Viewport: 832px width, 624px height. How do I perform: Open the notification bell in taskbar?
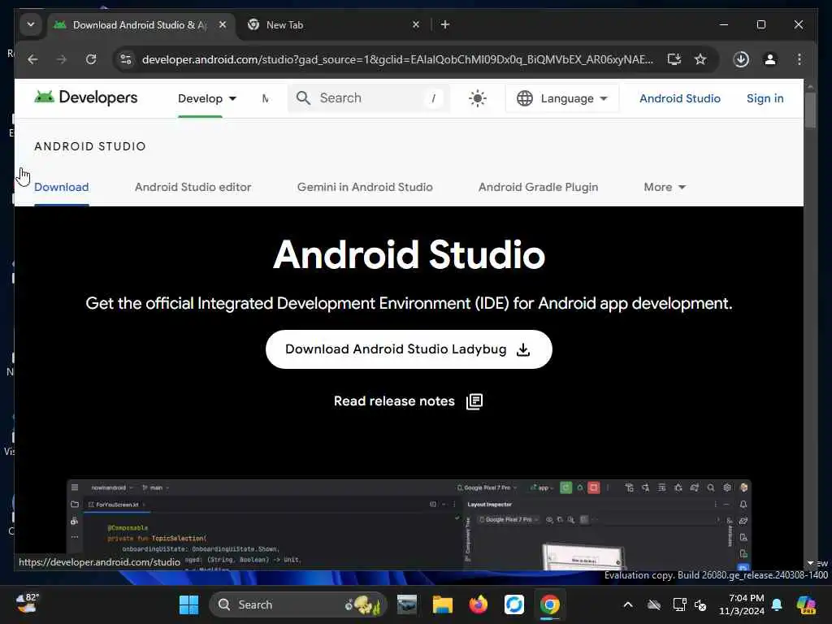(x=777, y=604)
